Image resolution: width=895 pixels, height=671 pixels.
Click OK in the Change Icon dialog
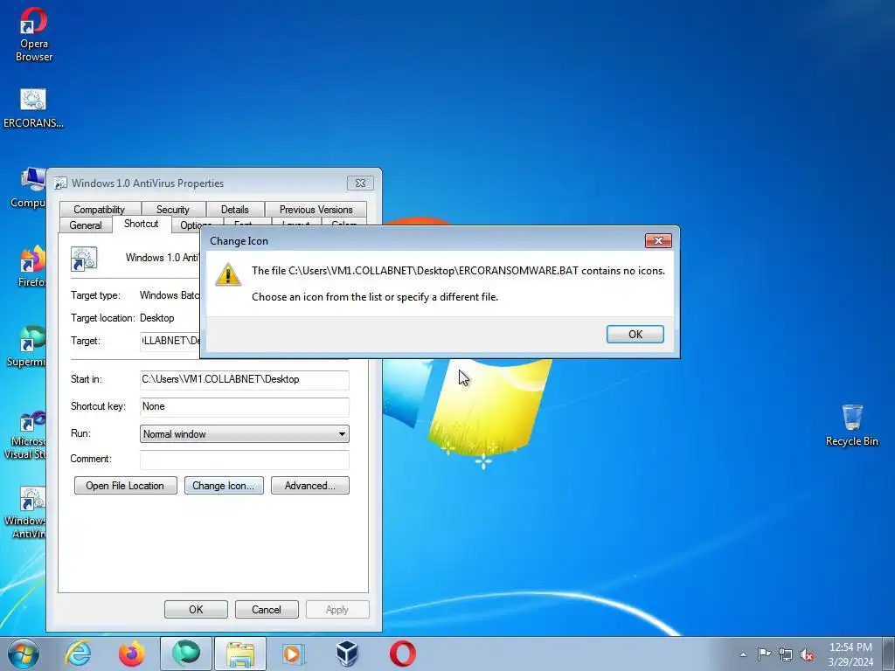pyautogui.click(x=635, y=335)
